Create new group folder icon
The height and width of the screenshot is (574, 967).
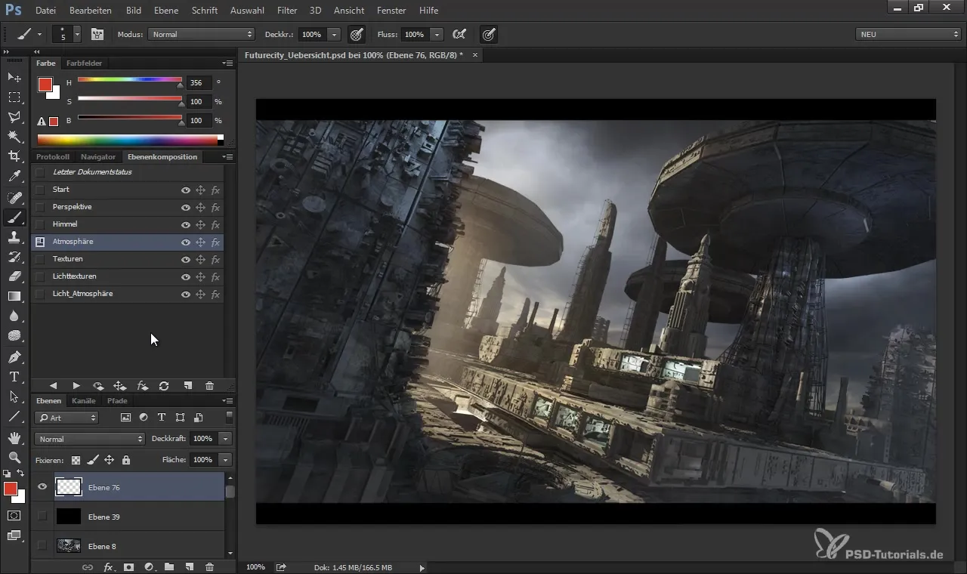[x=169, y=566]
